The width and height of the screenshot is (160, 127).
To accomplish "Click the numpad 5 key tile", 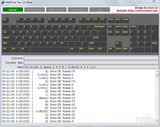I will pyautogui.click(x=141, y=39).
